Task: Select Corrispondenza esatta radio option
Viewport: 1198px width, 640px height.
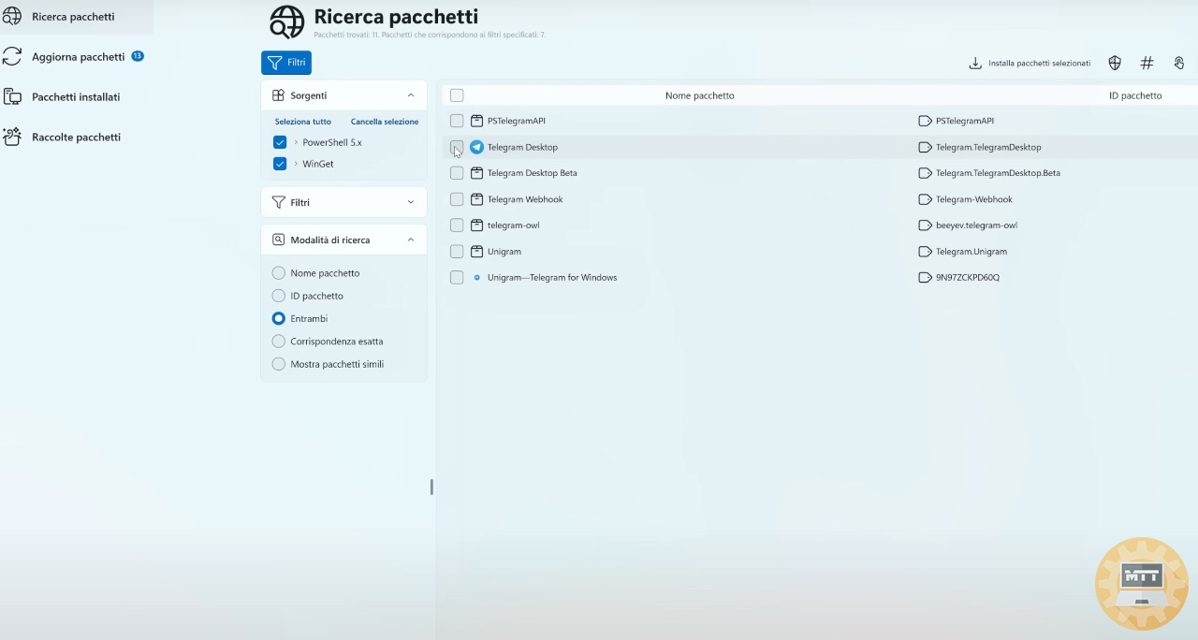Action: point(278,342)
